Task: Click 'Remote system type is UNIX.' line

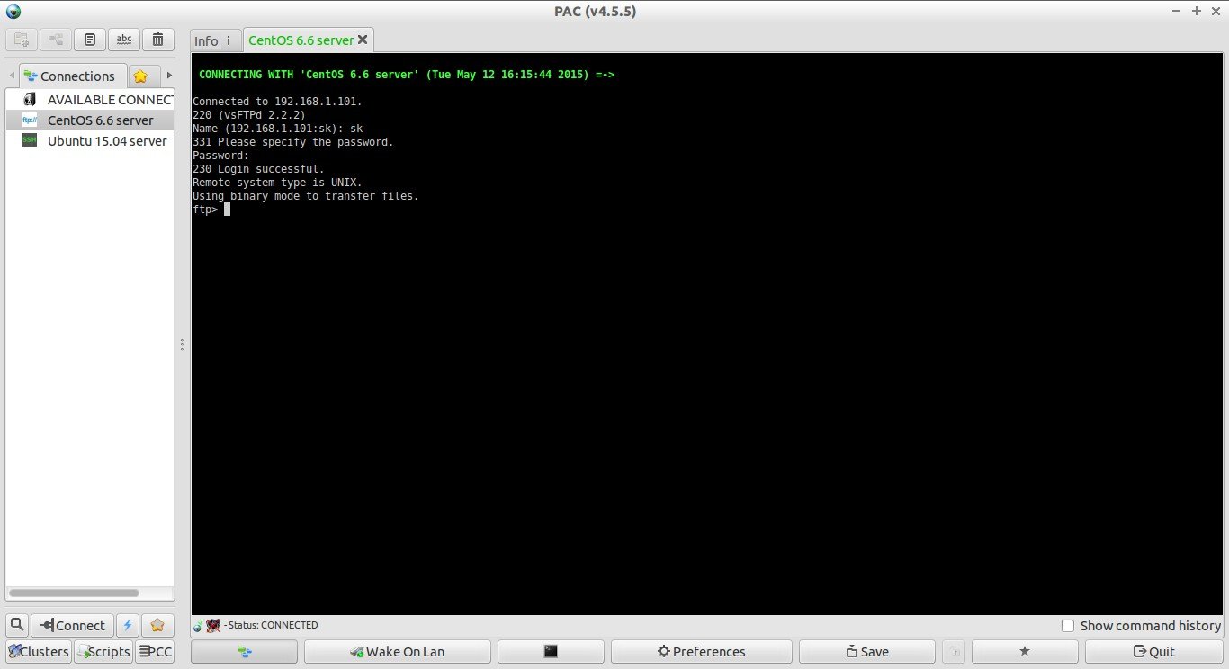Action: 277,183
